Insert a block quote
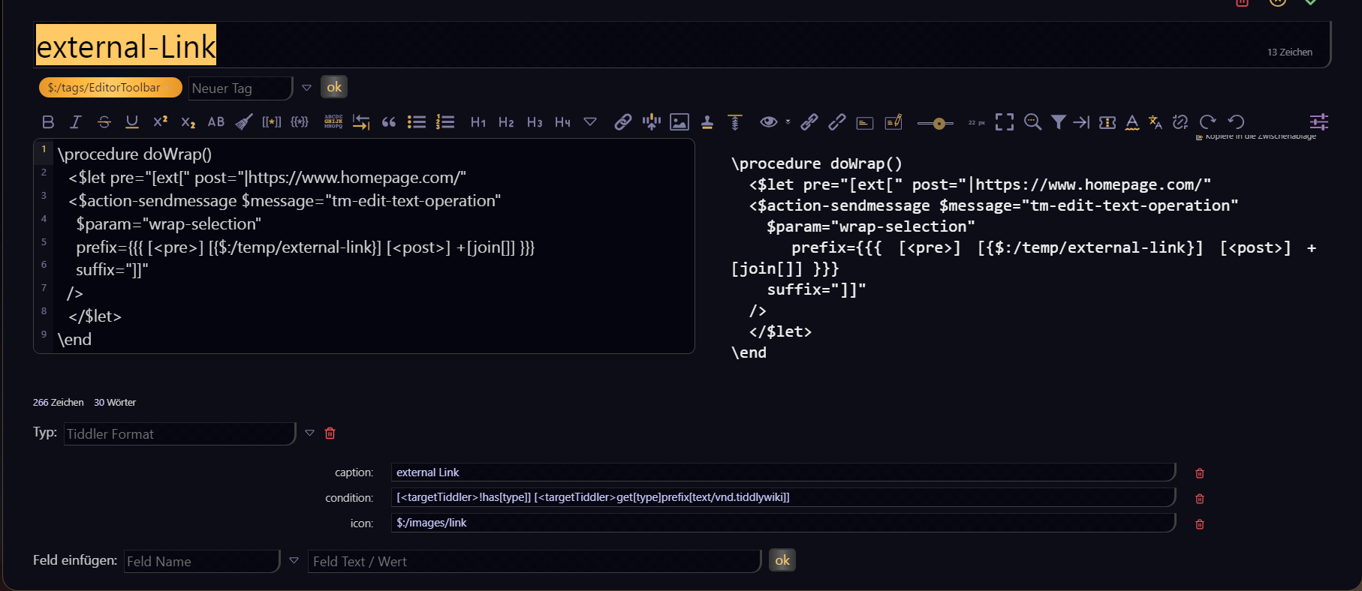Viewport: 1362px width, 591px height. [389, 122]
